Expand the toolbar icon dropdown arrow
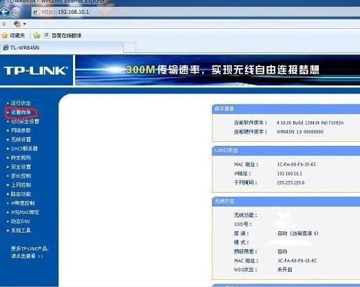 pos(24,23)
